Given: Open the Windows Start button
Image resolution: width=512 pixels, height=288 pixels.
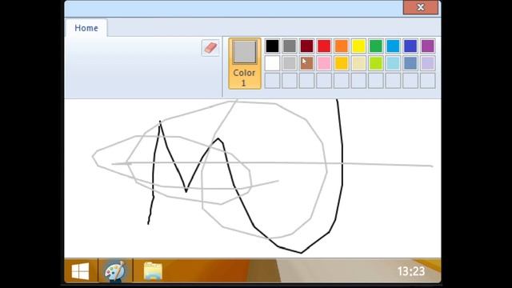Looking at the screenshot, I should (x=81, y=271).
